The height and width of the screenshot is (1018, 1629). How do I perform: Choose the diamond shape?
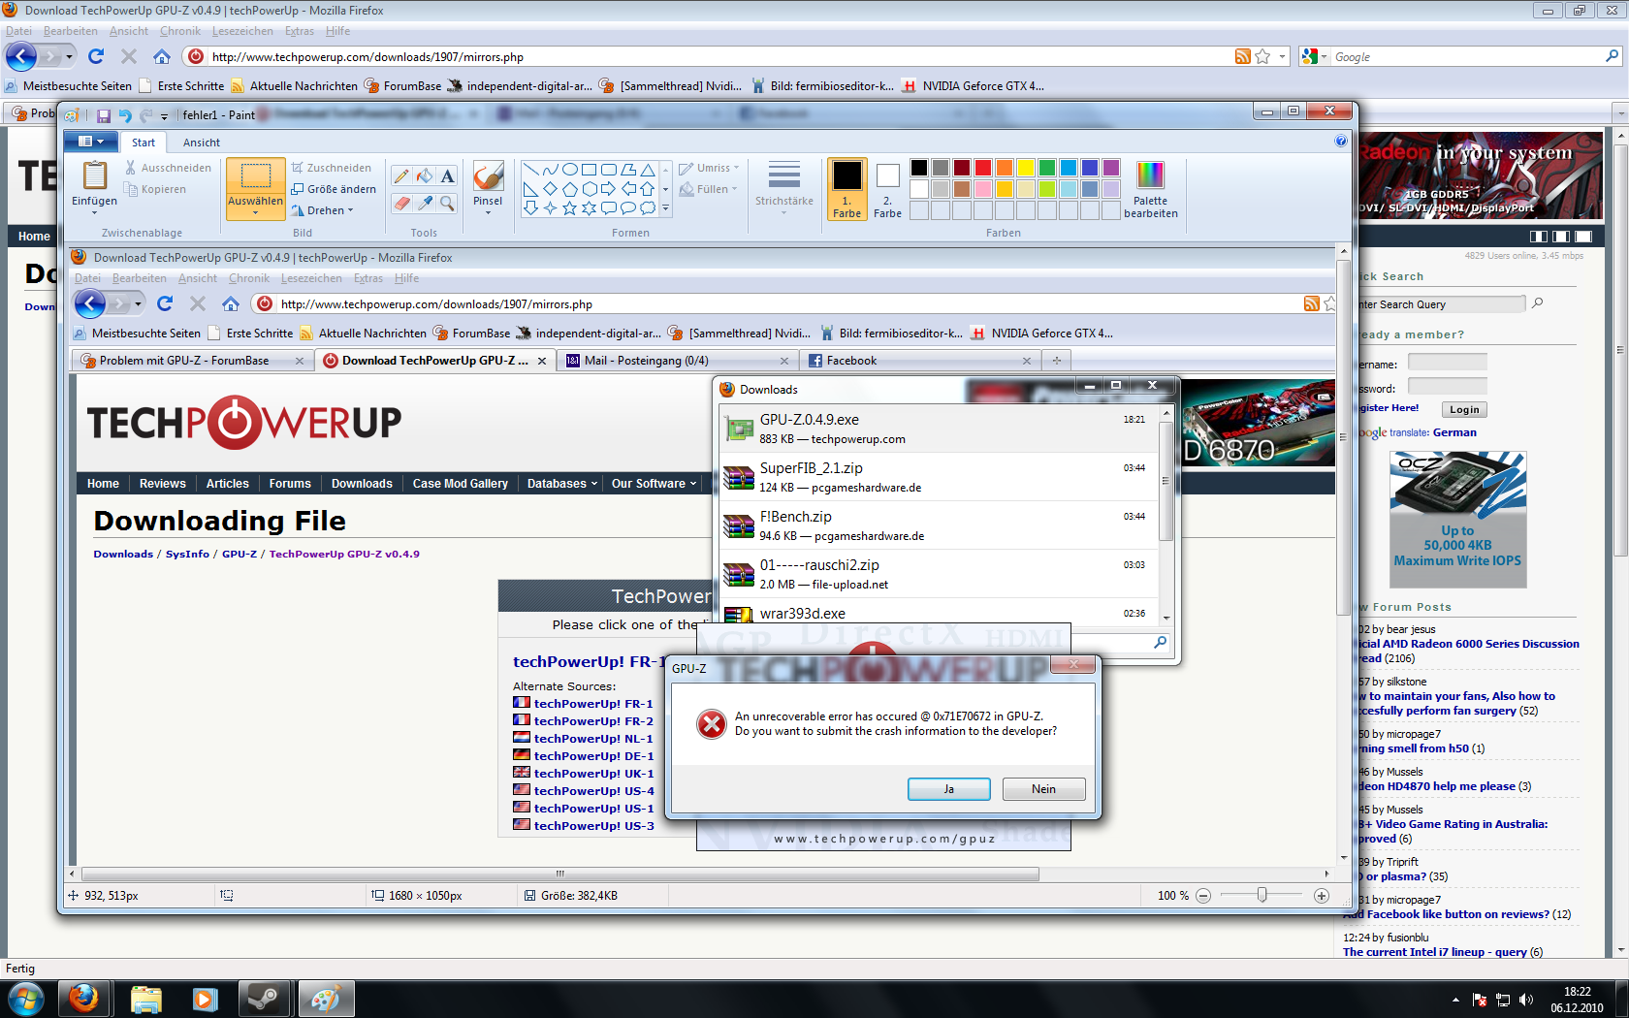tap(550, 189)
